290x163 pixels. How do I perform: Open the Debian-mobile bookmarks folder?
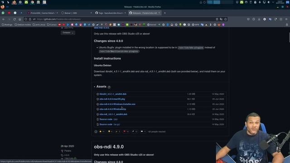pos(23,24)
